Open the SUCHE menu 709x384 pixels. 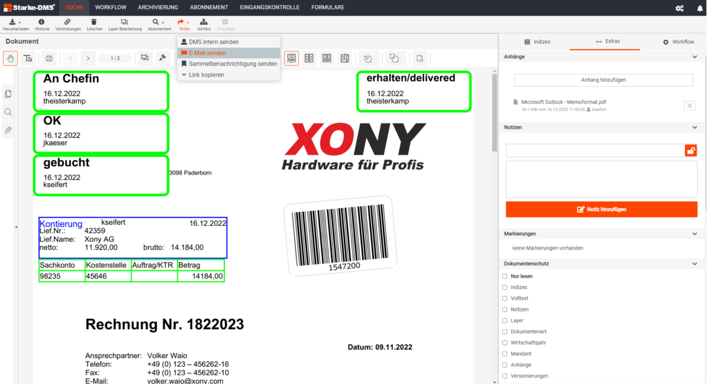pyautogui.click(x=74, y=8)
